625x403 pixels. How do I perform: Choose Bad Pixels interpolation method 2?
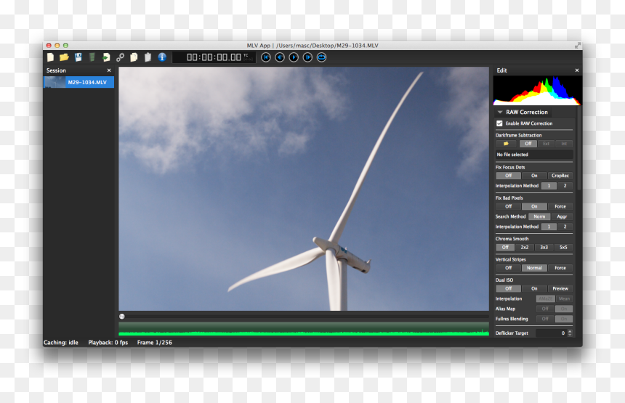565,227
